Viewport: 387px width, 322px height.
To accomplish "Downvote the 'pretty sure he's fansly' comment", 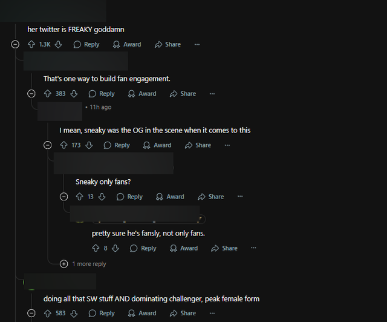I will coord(115,248).
